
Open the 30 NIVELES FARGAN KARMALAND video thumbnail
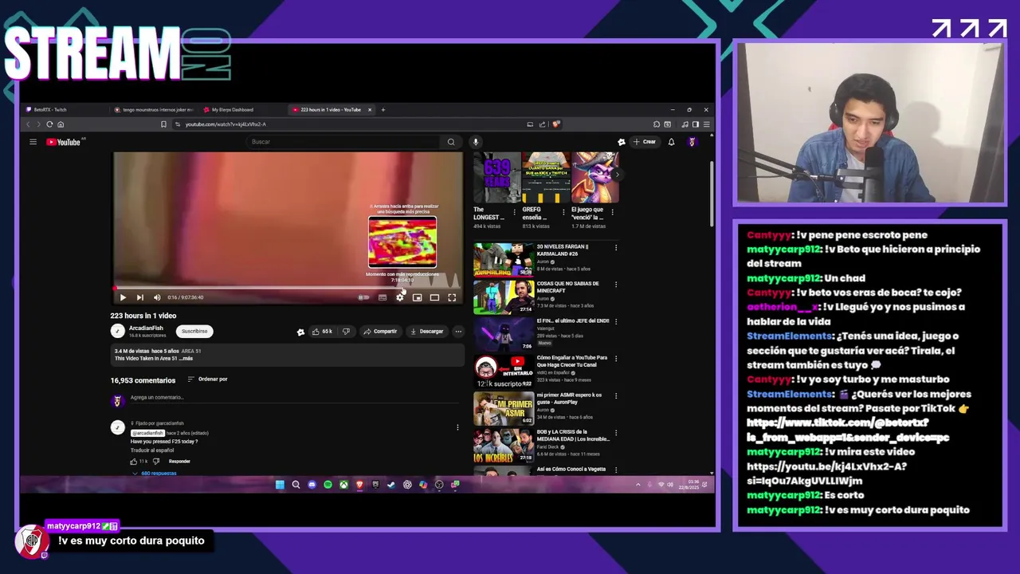pos(504,260)
